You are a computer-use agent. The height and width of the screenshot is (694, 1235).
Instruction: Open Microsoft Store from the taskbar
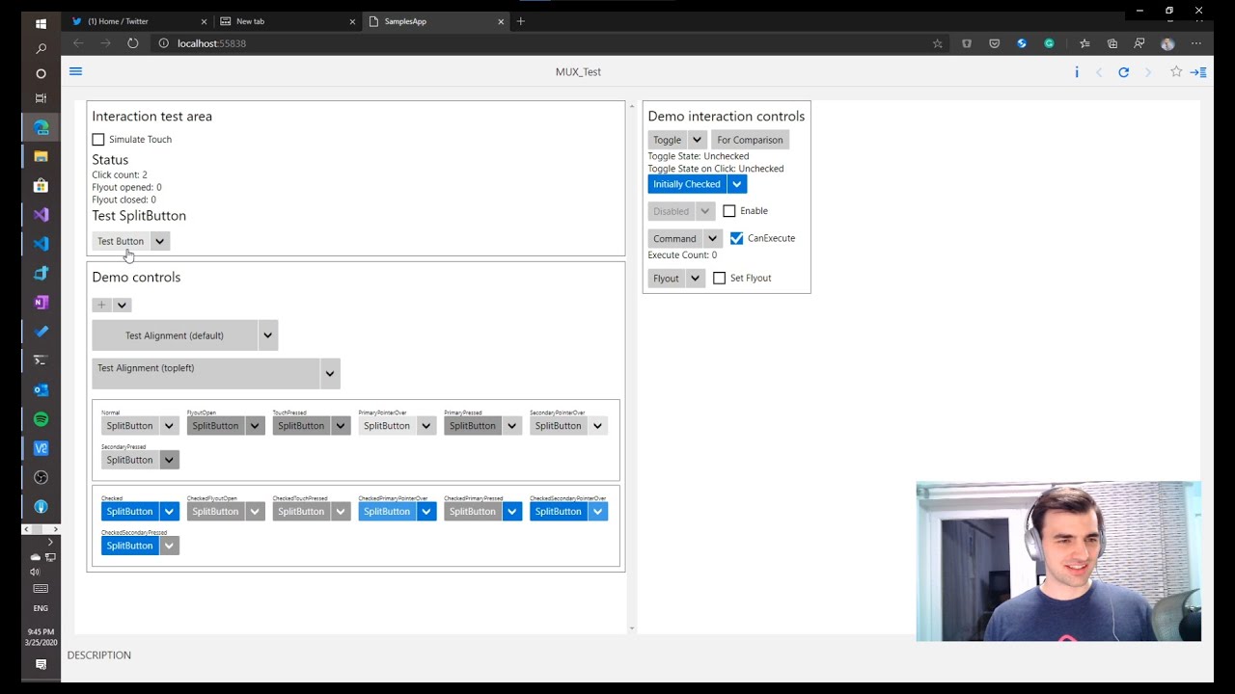pyautogui.click(x=41, y=185)
